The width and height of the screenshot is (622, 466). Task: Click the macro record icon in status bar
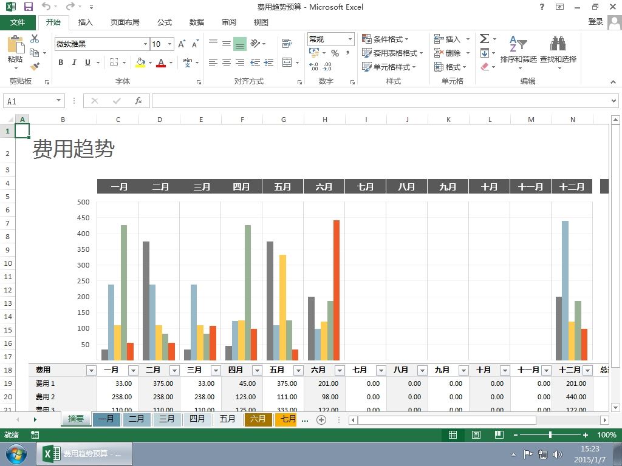pyautogui.click(x=35, y=435)
